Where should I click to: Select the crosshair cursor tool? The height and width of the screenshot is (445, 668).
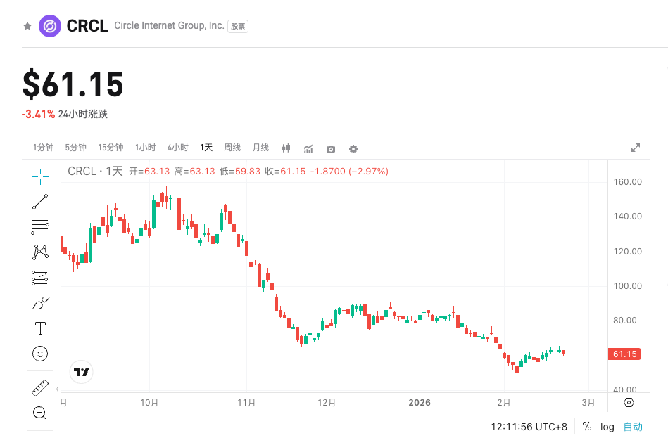click(40, 176)
